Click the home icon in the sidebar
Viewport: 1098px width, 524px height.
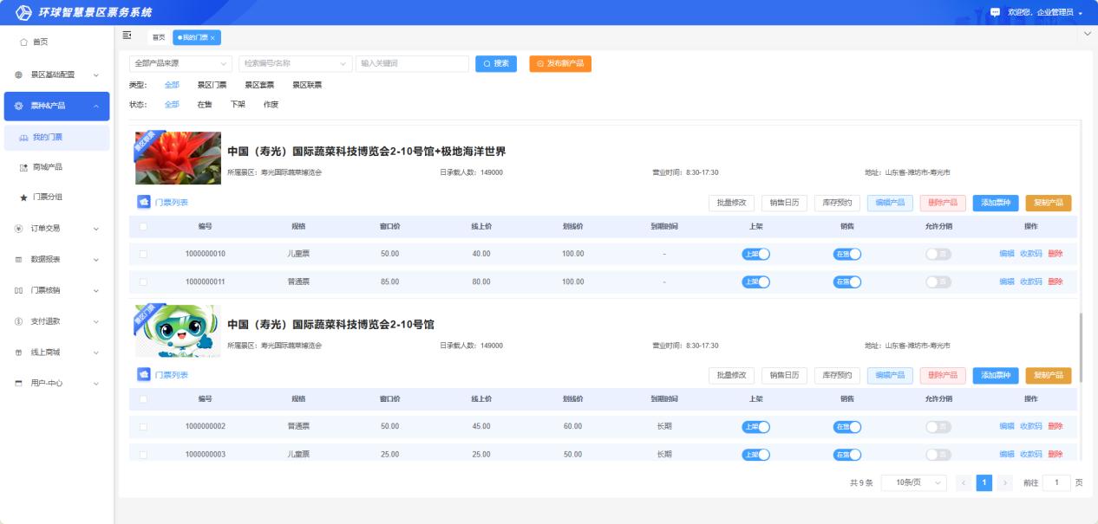click(x=23, y=42)
